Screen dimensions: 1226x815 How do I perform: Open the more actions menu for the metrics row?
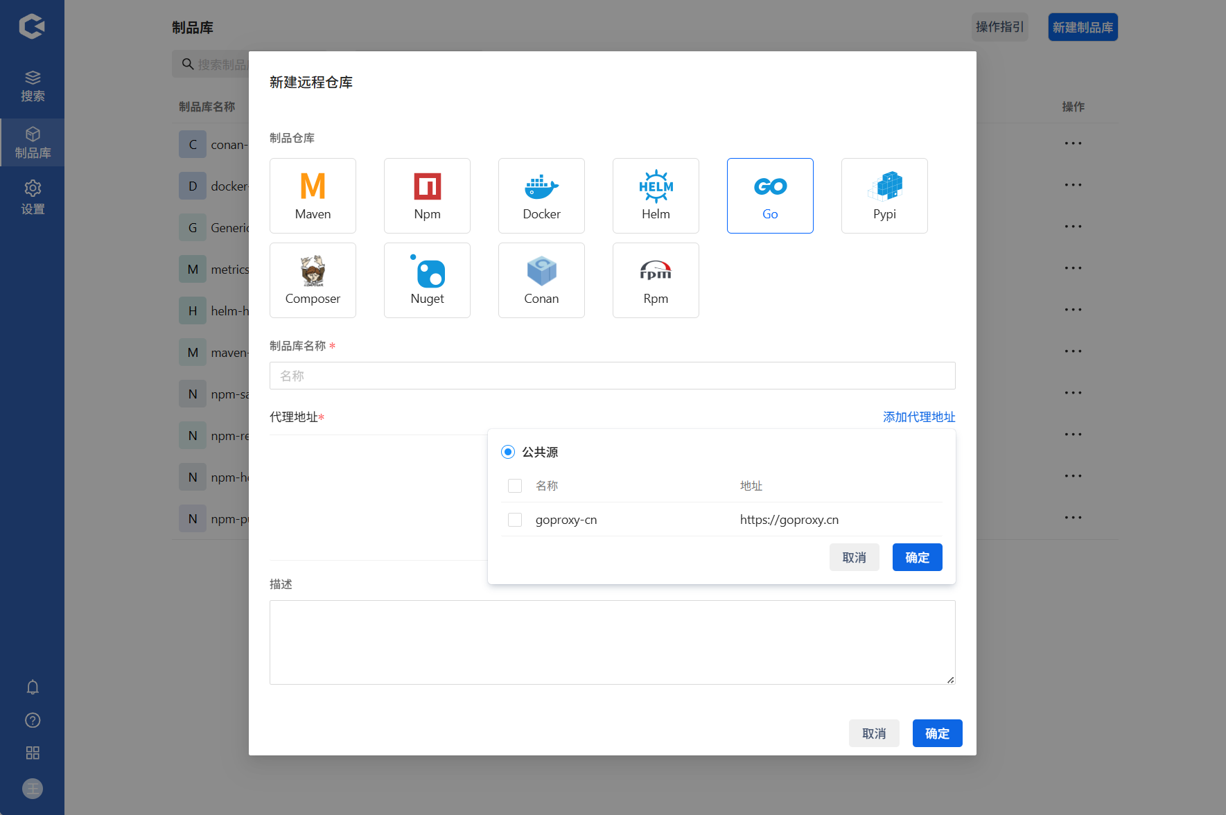pos(1073,268)
